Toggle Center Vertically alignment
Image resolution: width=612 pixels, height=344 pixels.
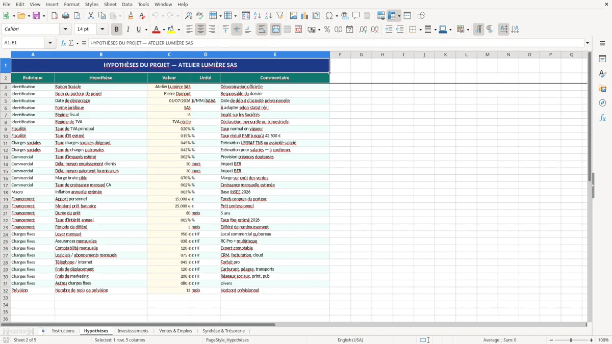pos(237,30)
